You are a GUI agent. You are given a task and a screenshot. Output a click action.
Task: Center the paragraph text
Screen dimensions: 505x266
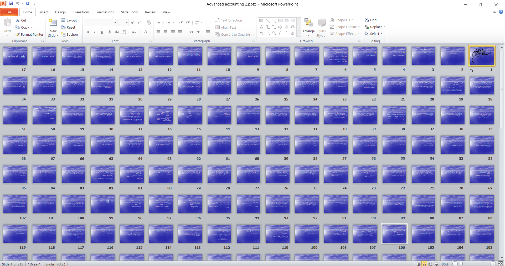[166, 32]
